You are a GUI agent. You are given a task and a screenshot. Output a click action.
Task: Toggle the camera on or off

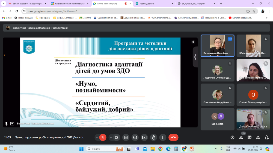coord(117,138)
